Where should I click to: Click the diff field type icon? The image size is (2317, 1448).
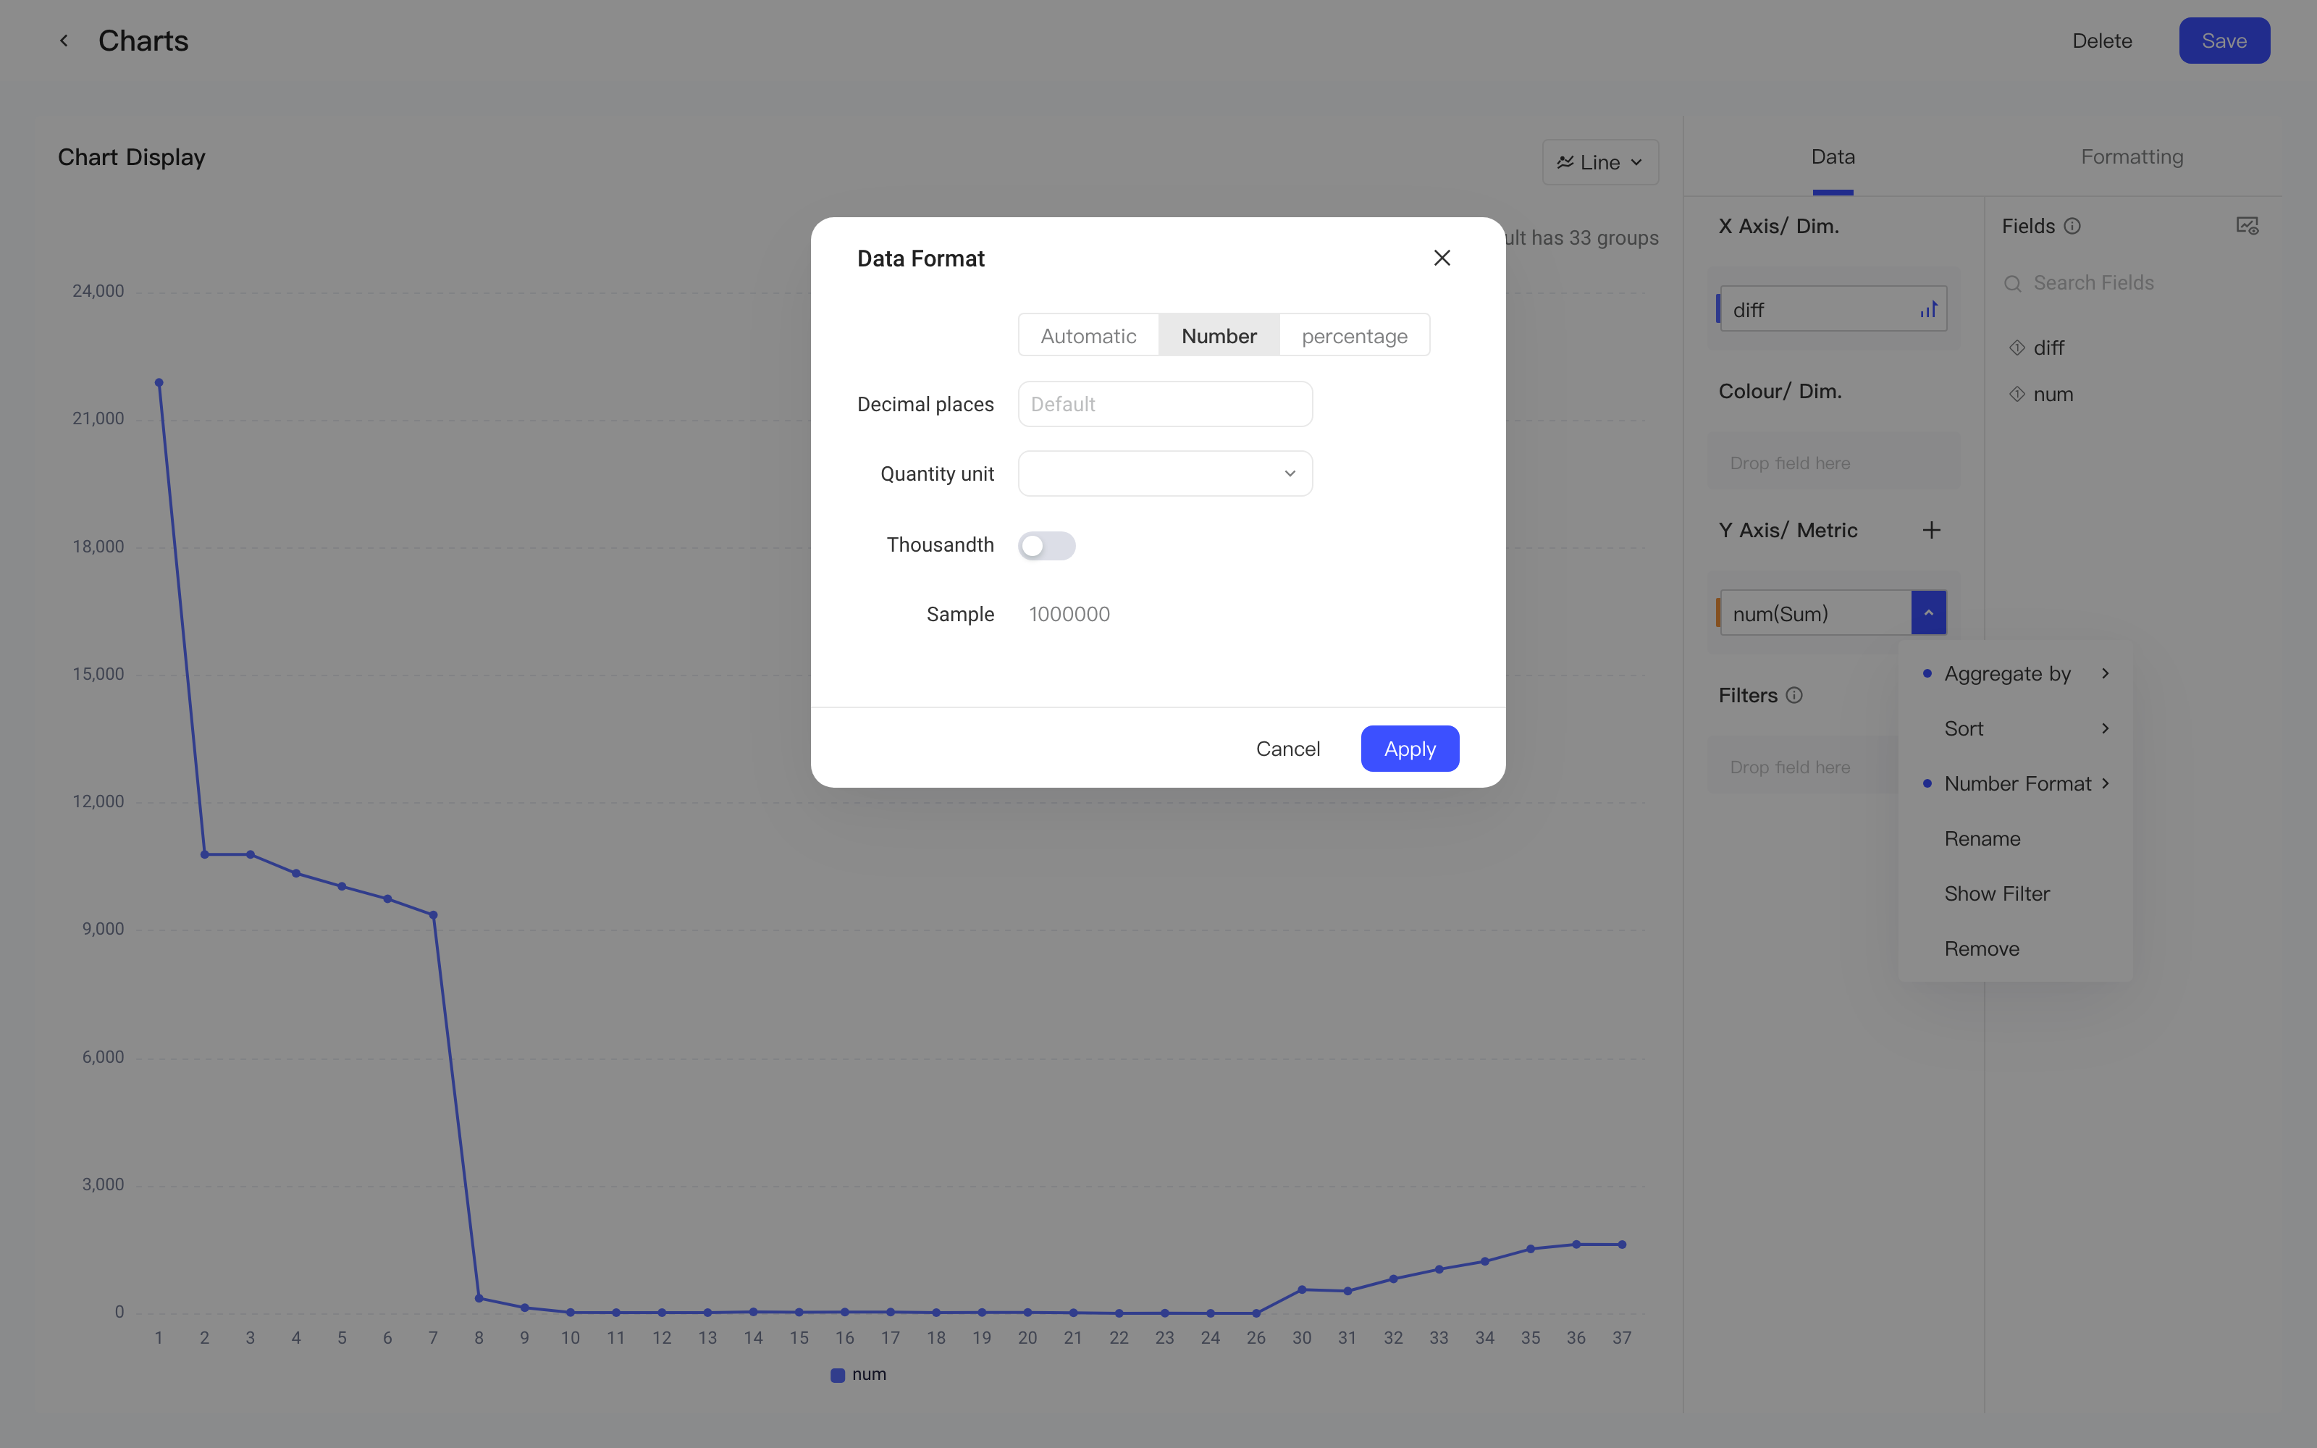(2017, 348)
